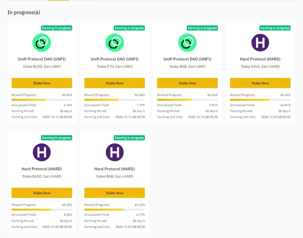Click 'Stake KAVA, Earn HARD' subtitle
Image resolution: width=303 pixels, height=238 pixels.
click(260, 66)
